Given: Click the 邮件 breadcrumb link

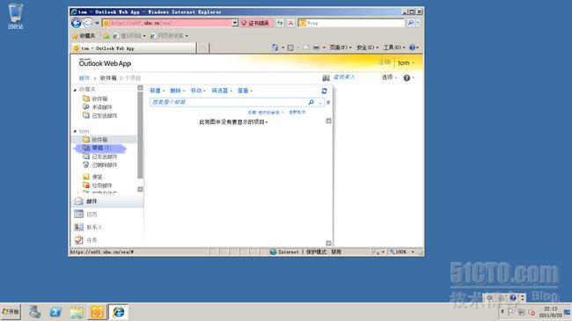Looking at the screenshot, I should (84, 78).
